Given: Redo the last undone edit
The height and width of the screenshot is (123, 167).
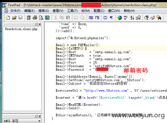Looking at the screenshot, I should (82, 18).
